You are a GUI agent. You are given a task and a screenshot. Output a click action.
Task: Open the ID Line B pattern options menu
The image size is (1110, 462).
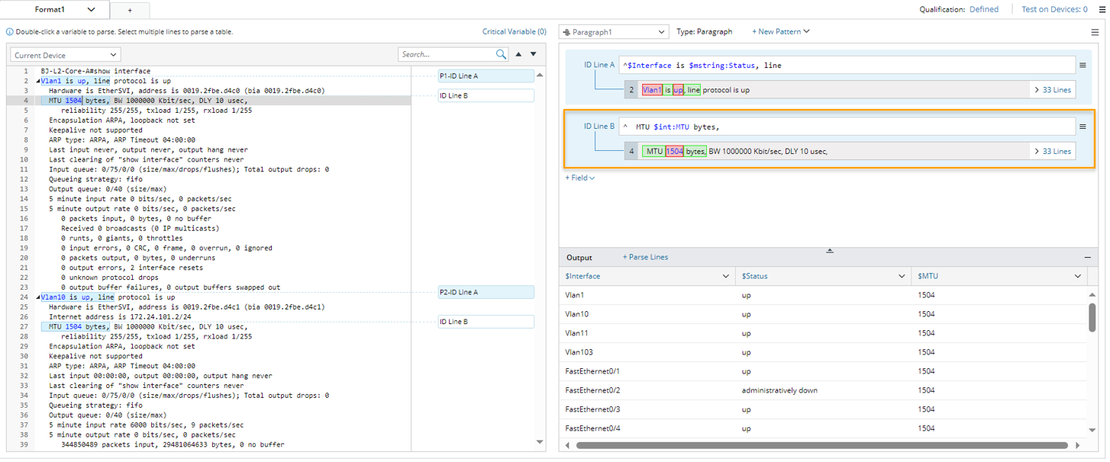[x=1083, y=127]
